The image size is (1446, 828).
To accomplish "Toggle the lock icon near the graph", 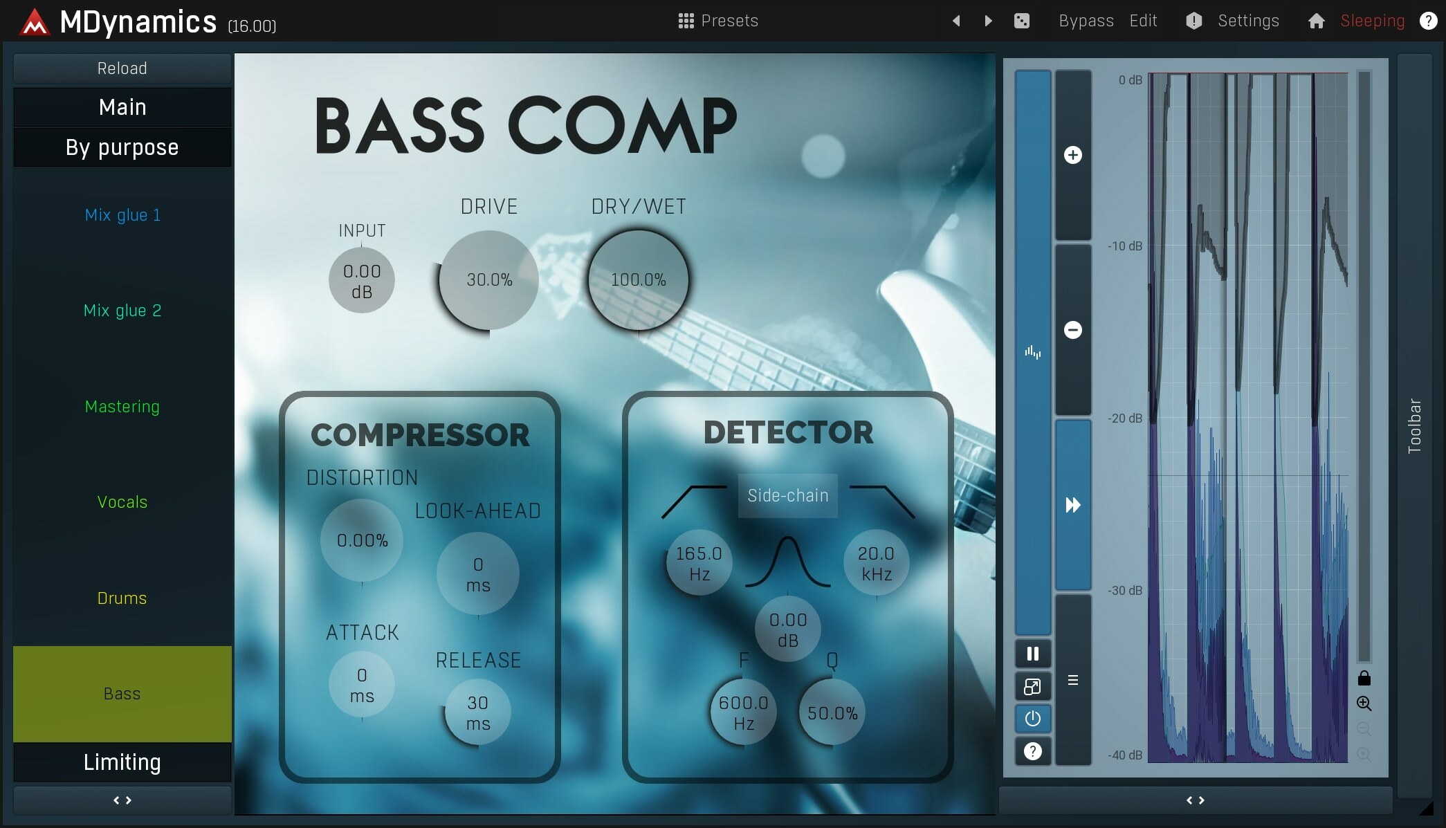I will coord(1365,677).
